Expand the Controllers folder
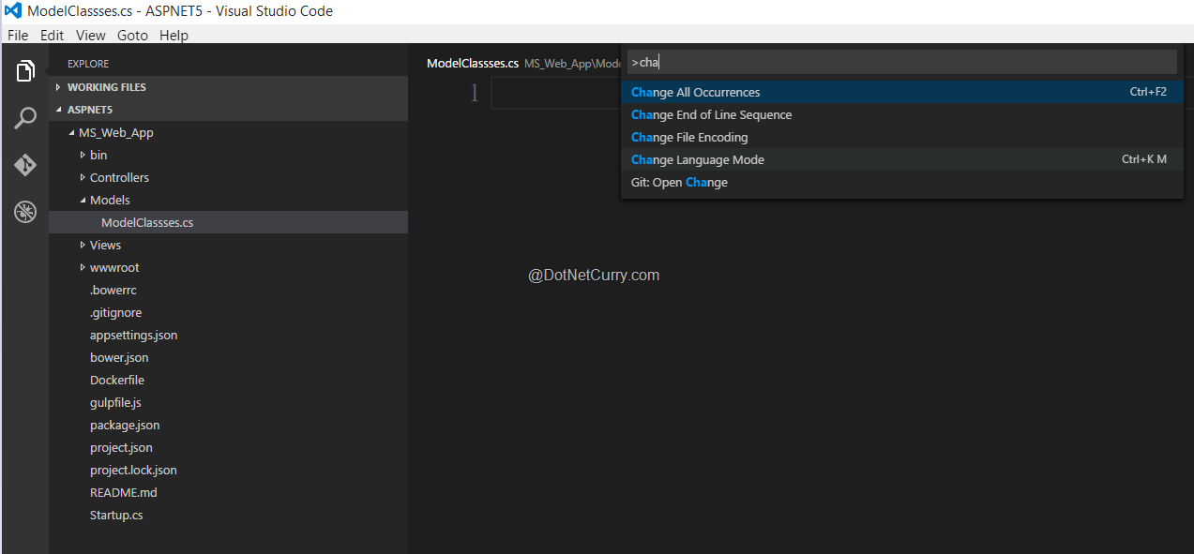The height and width of the screenshot is (554, 1194). [x=229, y=177]
